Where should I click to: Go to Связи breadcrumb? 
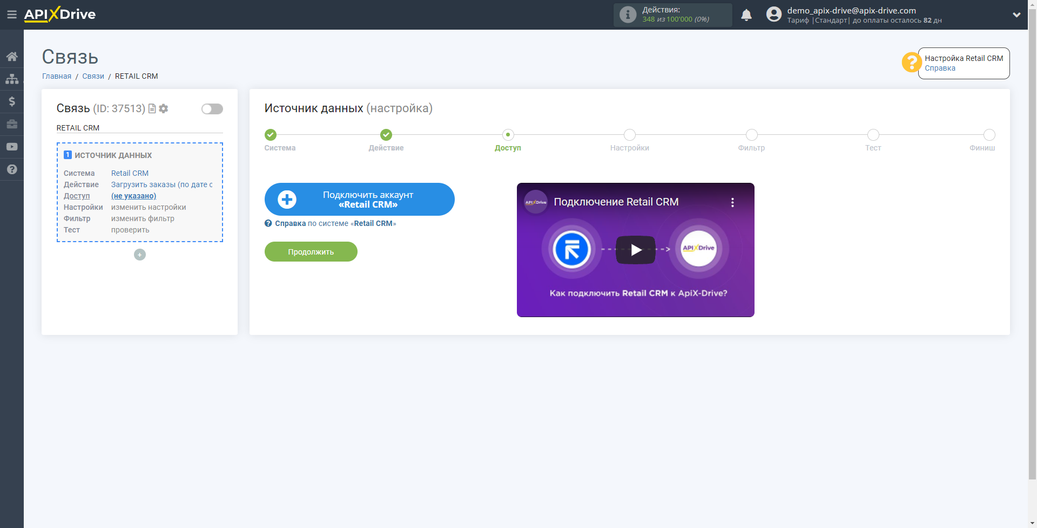[x=93, y=76]
